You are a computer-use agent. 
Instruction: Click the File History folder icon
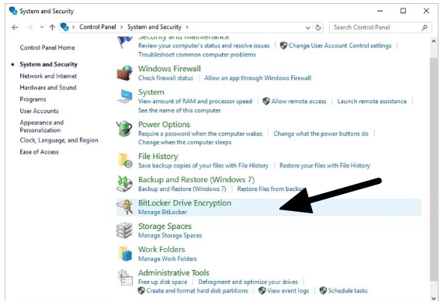point(125,161)
